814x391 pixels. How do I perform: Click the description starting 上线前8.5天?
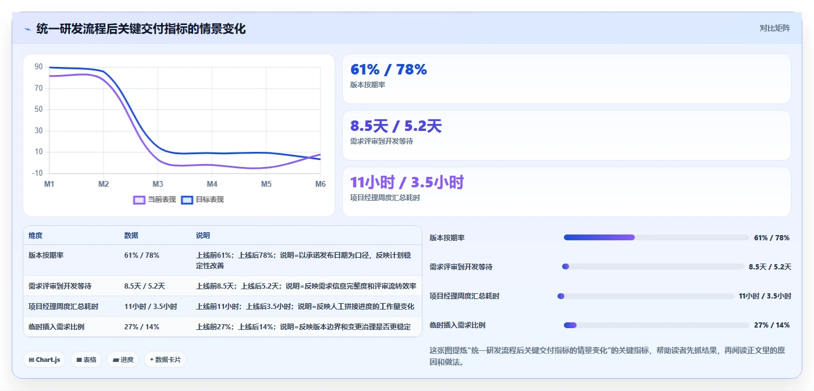tap(306, 286)
